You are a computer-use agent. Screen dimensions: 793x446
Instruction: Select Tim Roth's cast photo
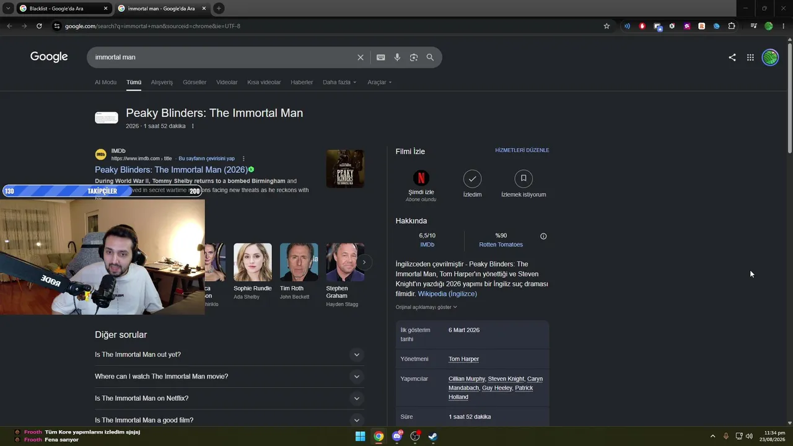pyautogui.click(x=299, y=262)
